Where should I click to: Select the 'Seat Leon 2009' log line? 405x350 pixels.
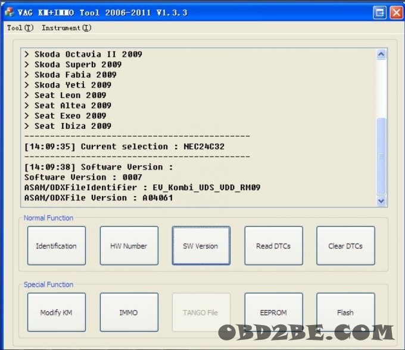[65, 95]
